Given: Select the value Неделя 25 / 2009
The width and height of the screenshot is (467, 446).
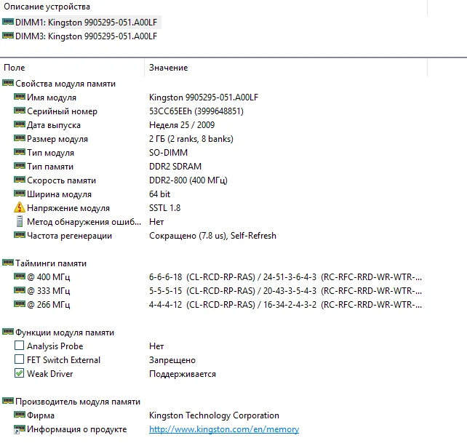Looking at the screenshot, I should point(182,125).
